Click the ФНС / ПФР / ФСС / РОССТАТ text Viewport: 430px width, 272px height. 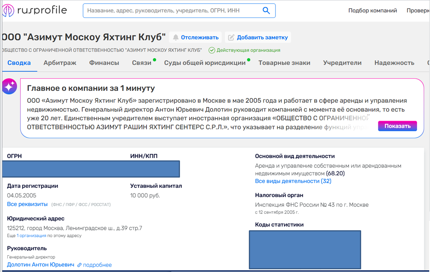click(x=81, y=204)
